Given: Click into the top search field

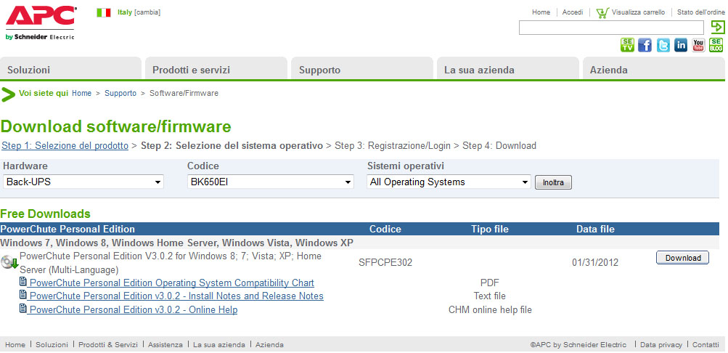Looking at the screenshot, I should pos(611,28).
